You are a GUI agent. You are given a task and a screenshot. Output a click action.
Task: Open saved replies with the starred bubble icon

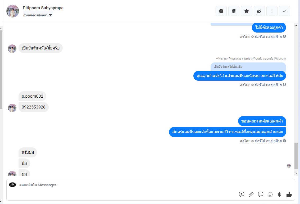pyautogui.click(x=242, y=195)
